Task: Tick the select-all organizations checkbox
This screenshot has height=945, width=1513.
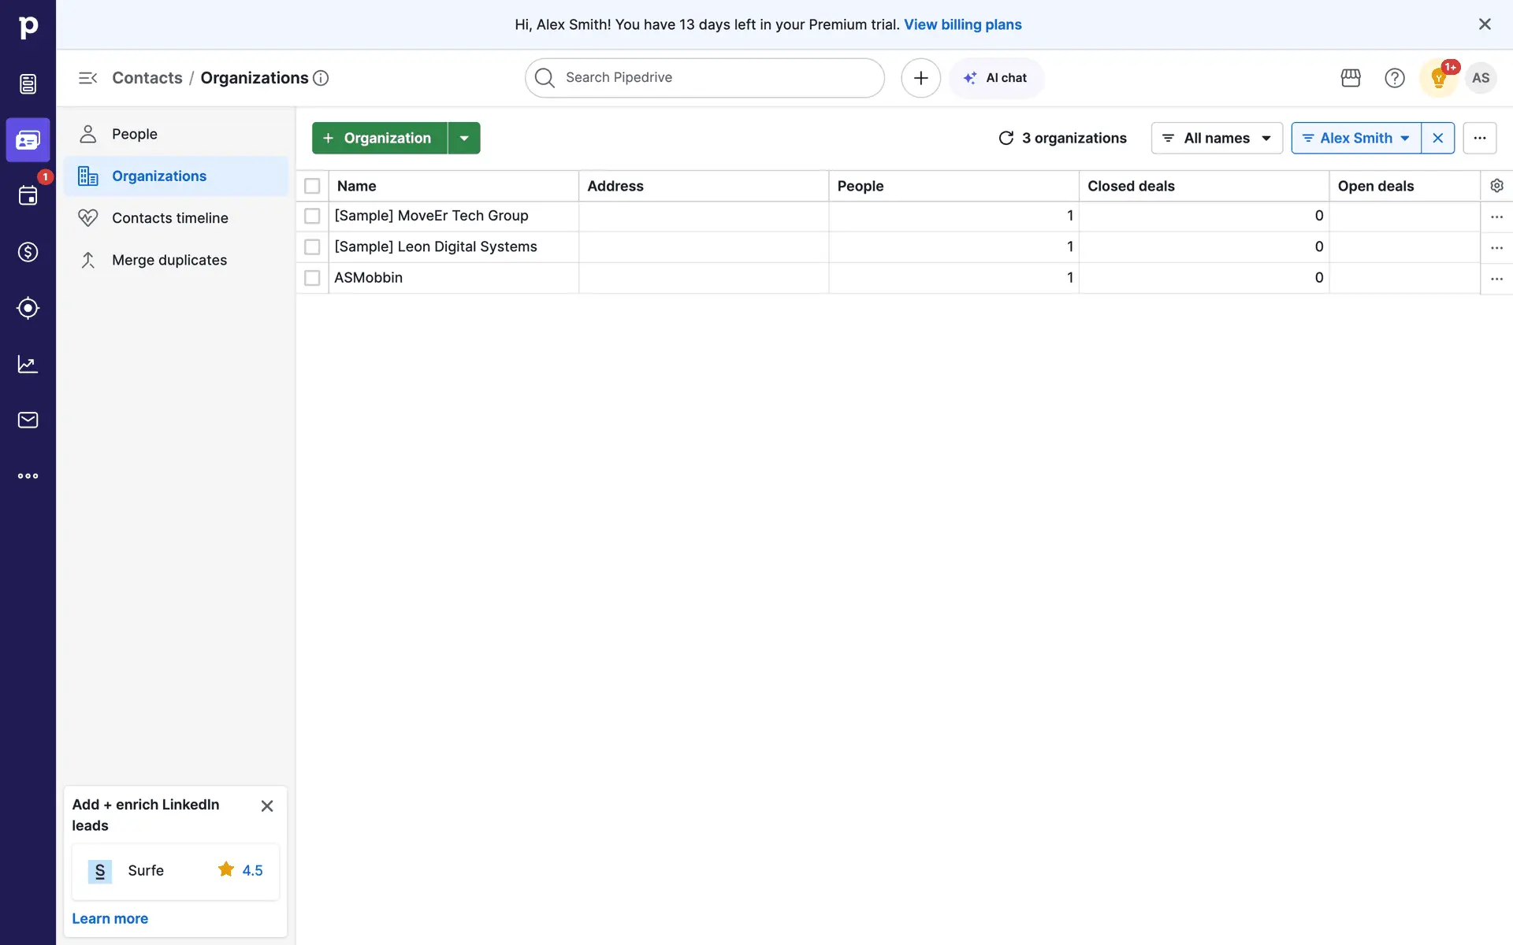Action: click(312, 186)
